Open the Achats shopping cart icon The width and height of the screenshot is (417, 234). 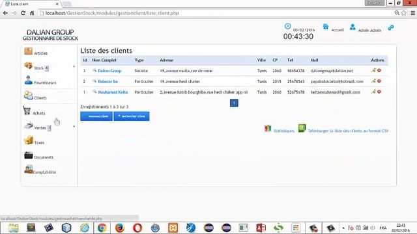click(27, 110)
